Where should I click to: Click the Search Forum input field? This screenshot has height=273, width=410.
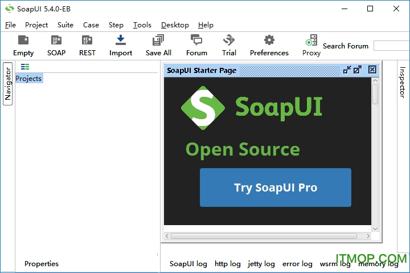click(x=391, y=46)
